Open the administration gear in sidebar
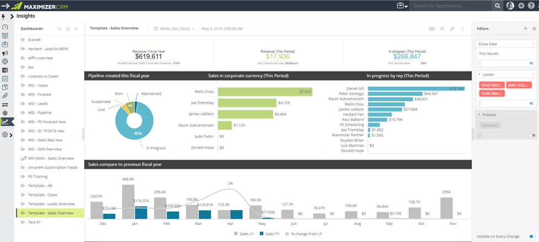This screenshot has width=539, height=242. click(x=5, y=135)
